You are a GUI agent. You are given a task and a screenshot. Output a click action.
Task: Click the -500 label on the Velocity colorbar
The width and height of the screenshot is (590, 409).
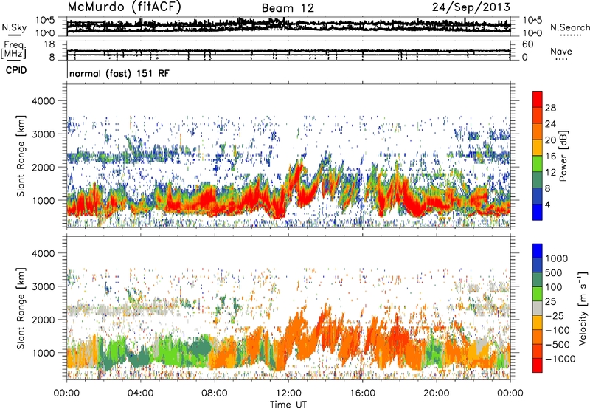[558, 345]
